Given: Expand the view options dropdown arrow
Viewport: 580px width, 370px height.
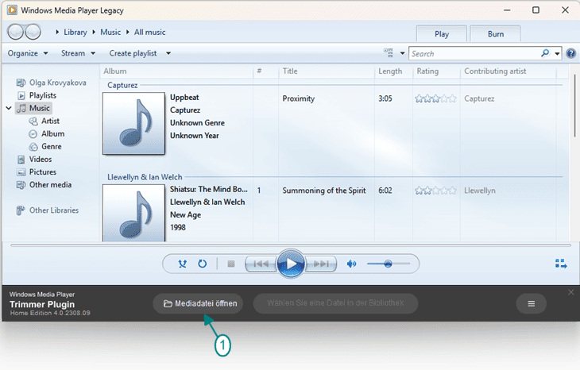Looking at the screenshot, I should [403, 54].
